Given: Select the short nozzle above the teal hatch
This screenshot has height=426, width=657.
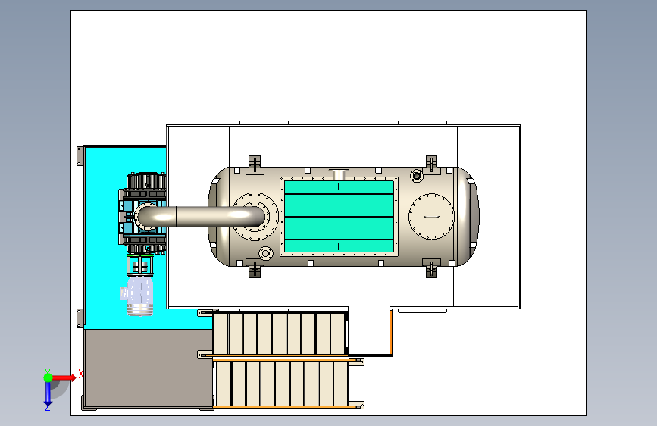Looking at the screenshot, I should [x=339, y=174].
